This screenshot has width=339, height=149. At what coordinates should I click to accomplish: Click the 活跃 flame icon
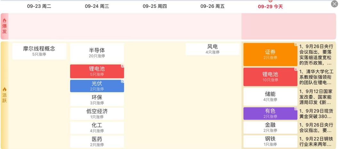[4, 89]
